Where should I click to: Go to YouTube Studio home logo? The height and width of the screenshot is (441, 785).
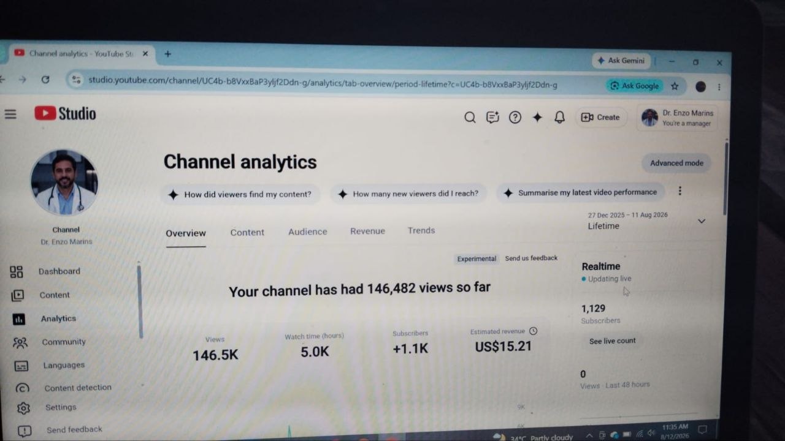(65, 113)
